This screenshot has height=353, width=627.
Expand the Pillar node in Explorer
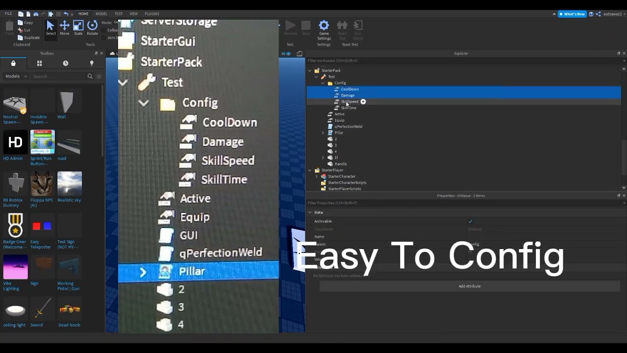tap(323, 133)
